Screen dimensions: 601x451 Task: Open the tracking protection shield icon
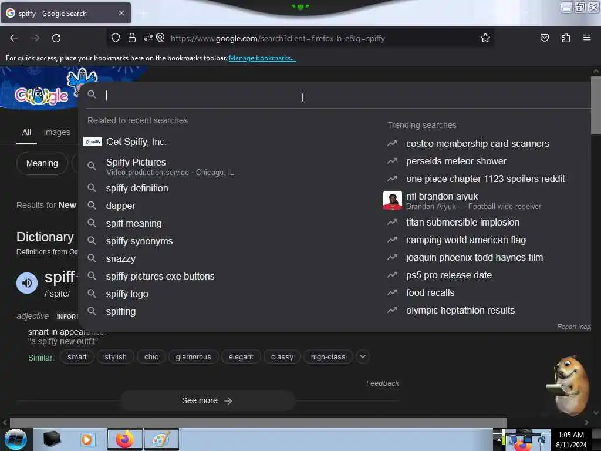pos(116,38)
